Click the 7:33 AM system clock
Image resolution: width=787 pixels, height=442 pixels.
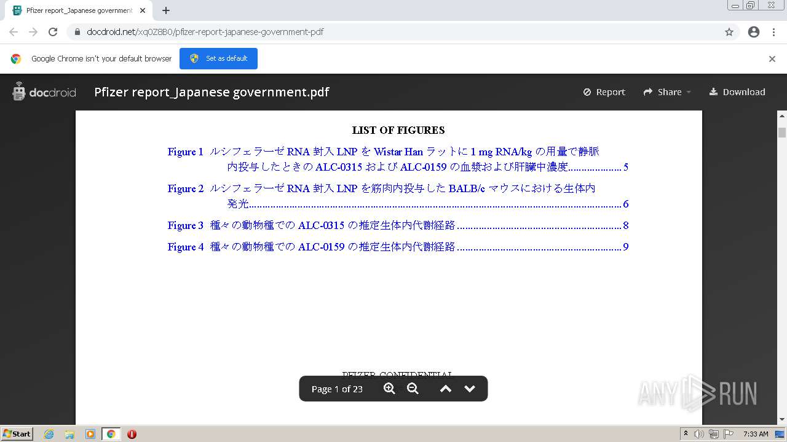coord(756,434)
